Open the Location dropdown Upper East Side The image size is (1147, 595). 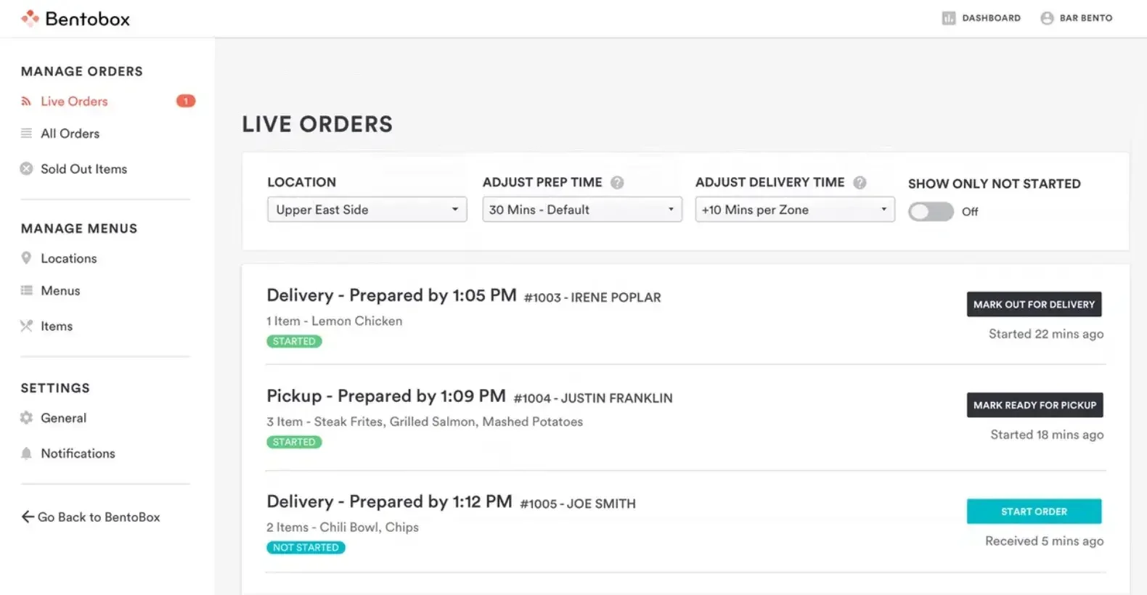tap(367, 210)
